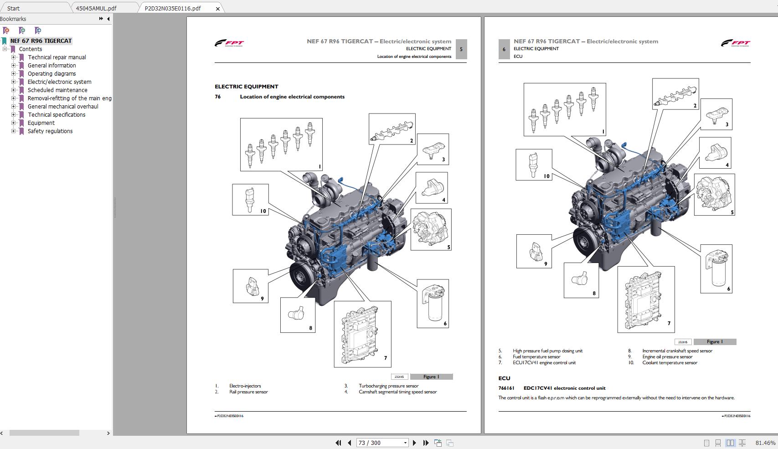
Task: Go to the previous page
Action: 350,443
